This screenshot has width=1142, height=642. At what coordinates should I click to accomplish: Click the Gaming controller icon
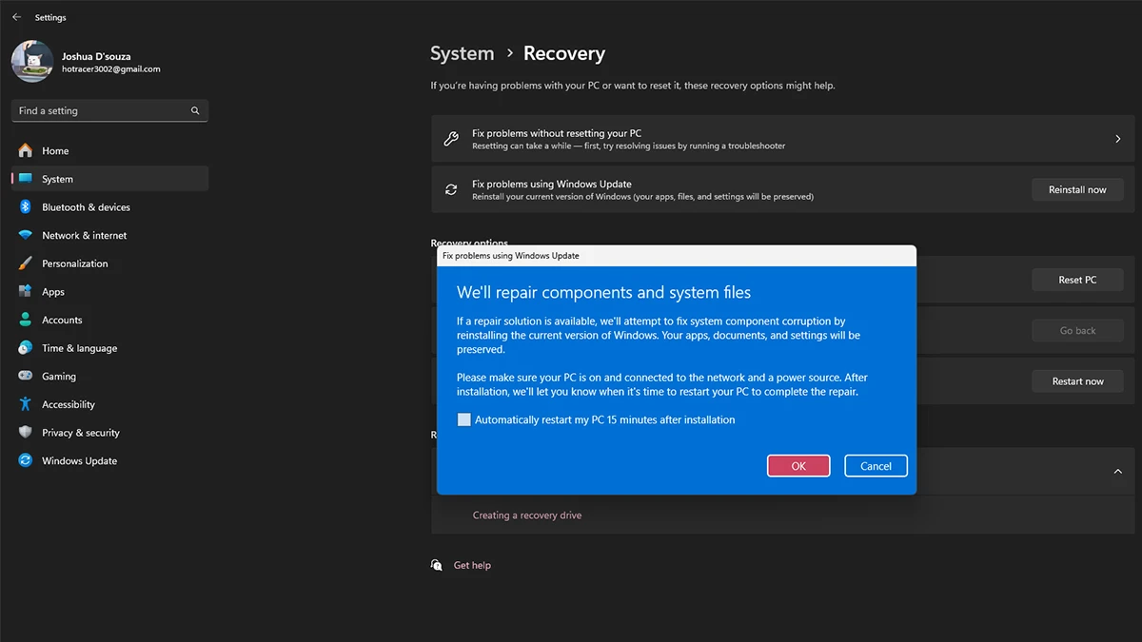[25, 377]
